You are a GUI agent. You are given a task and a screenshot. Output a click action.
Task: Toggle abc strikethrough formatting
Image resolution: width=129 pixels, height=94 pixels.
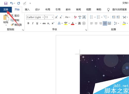[x=44, y=23]
